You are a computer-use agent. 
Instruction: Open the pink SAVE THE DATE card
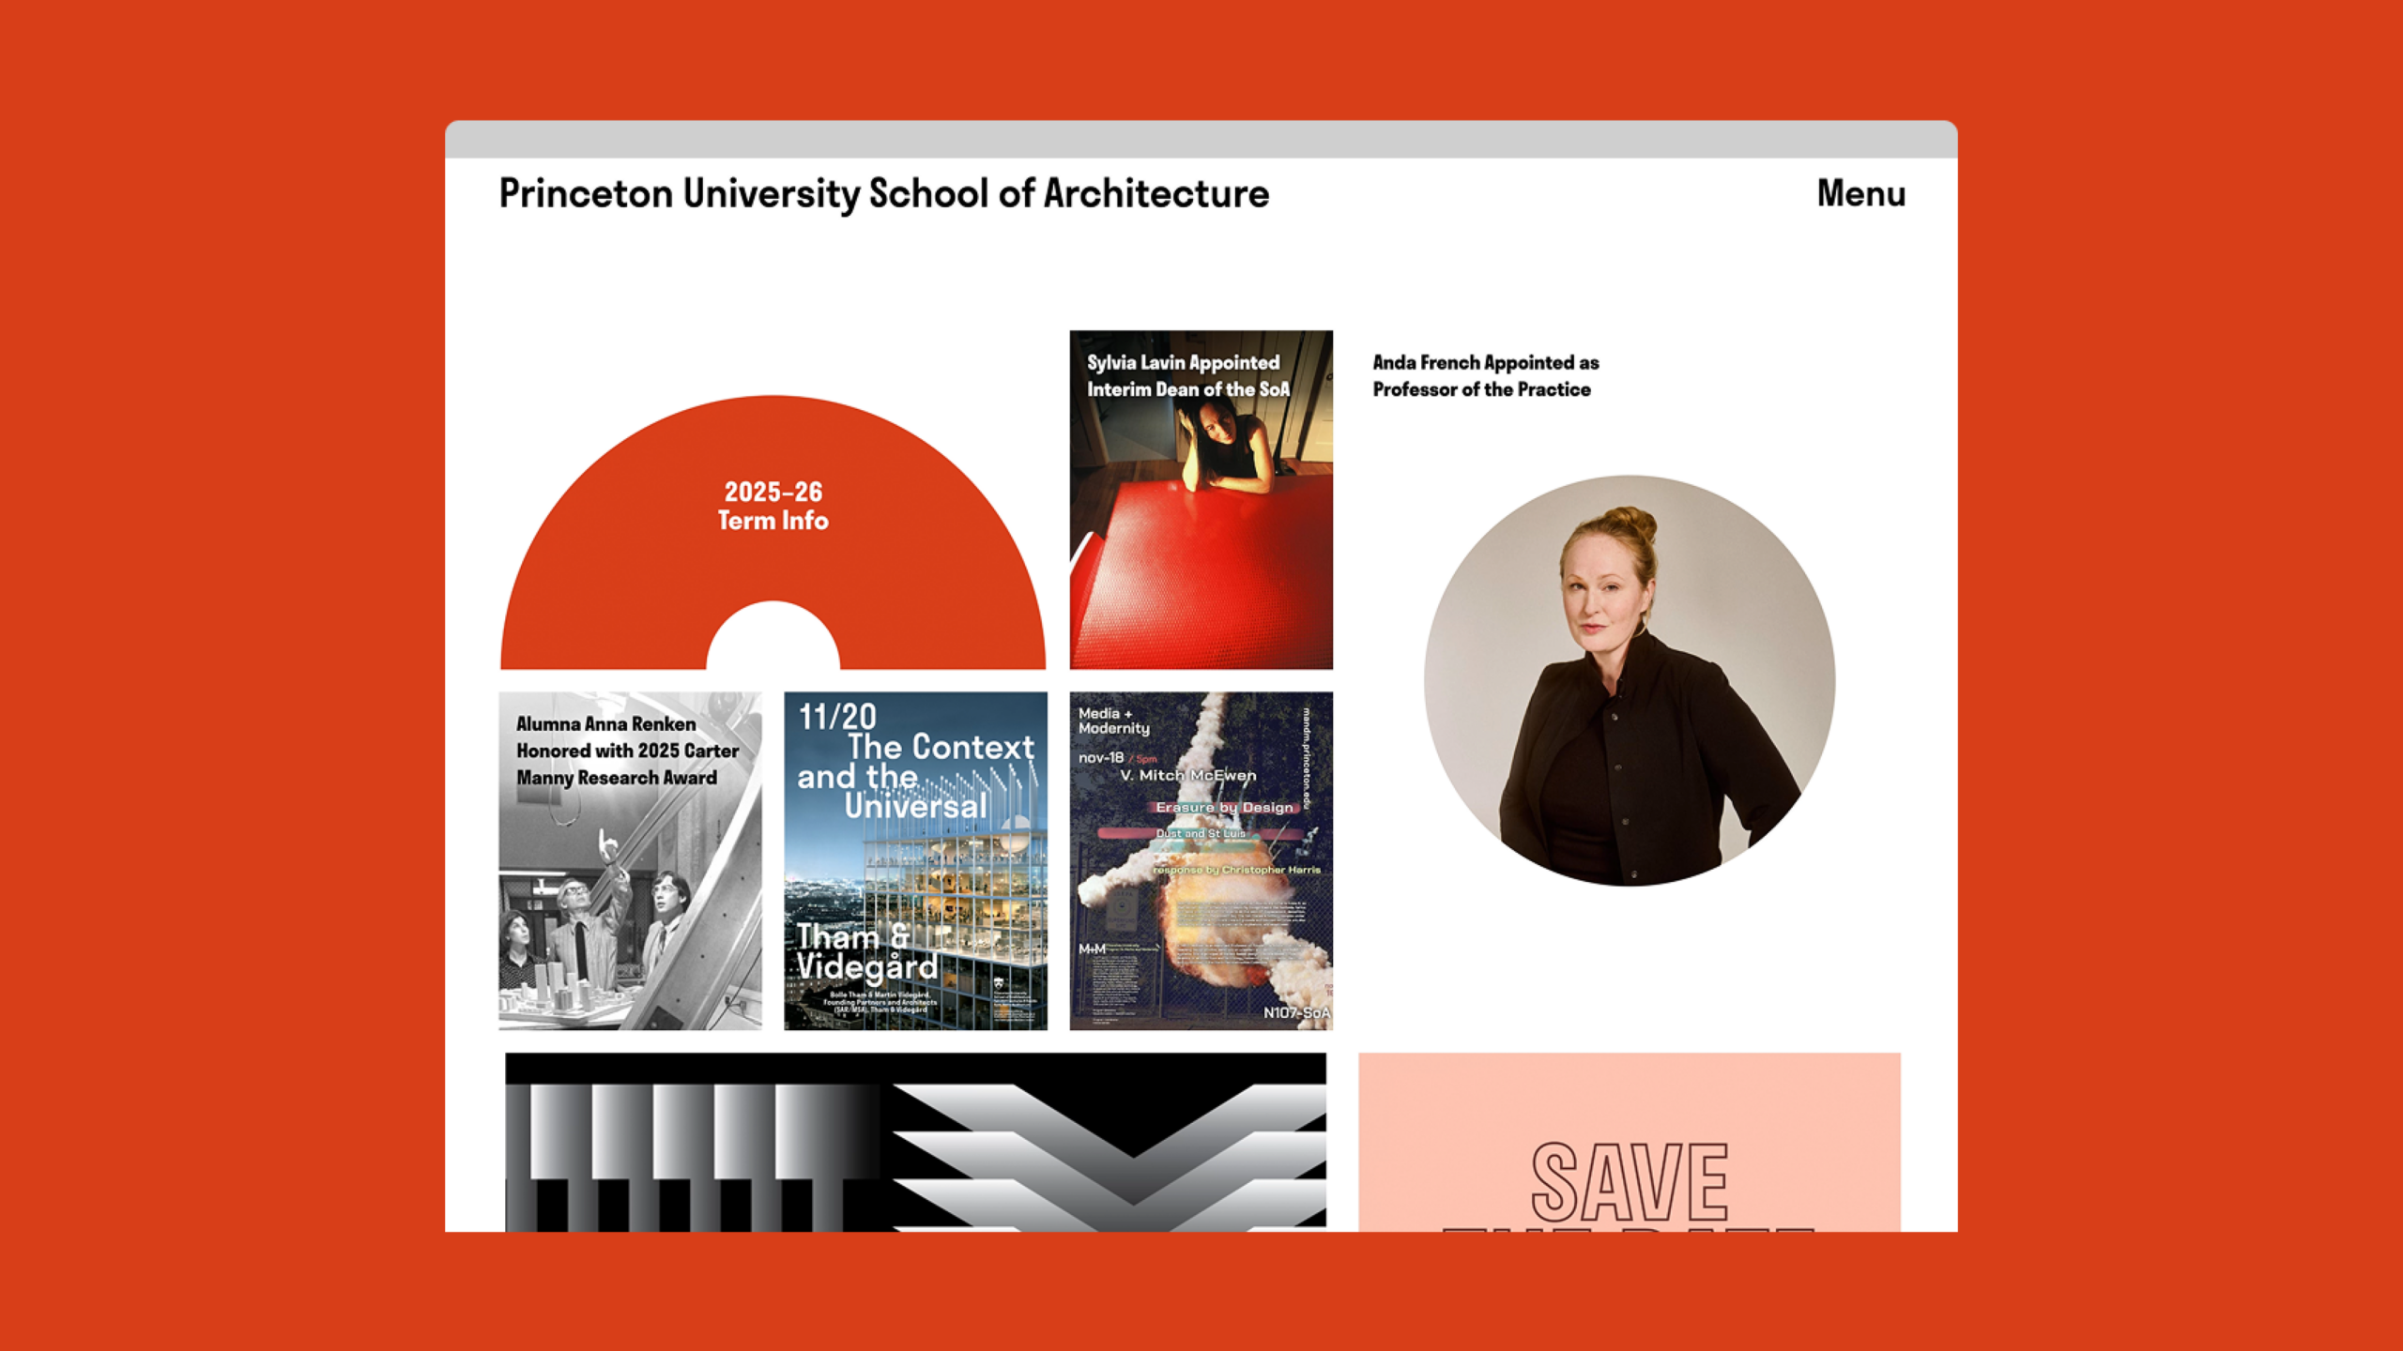1629,1142
